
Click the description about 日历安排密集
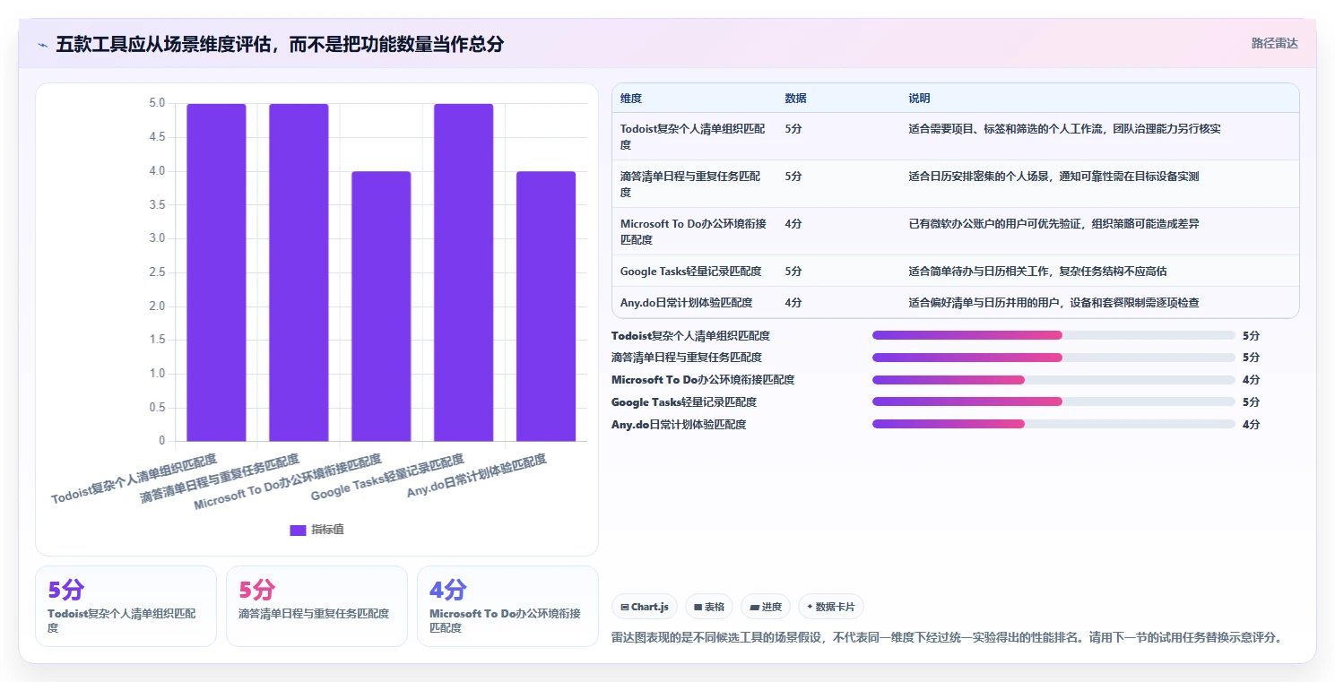tap(1053, 177)
